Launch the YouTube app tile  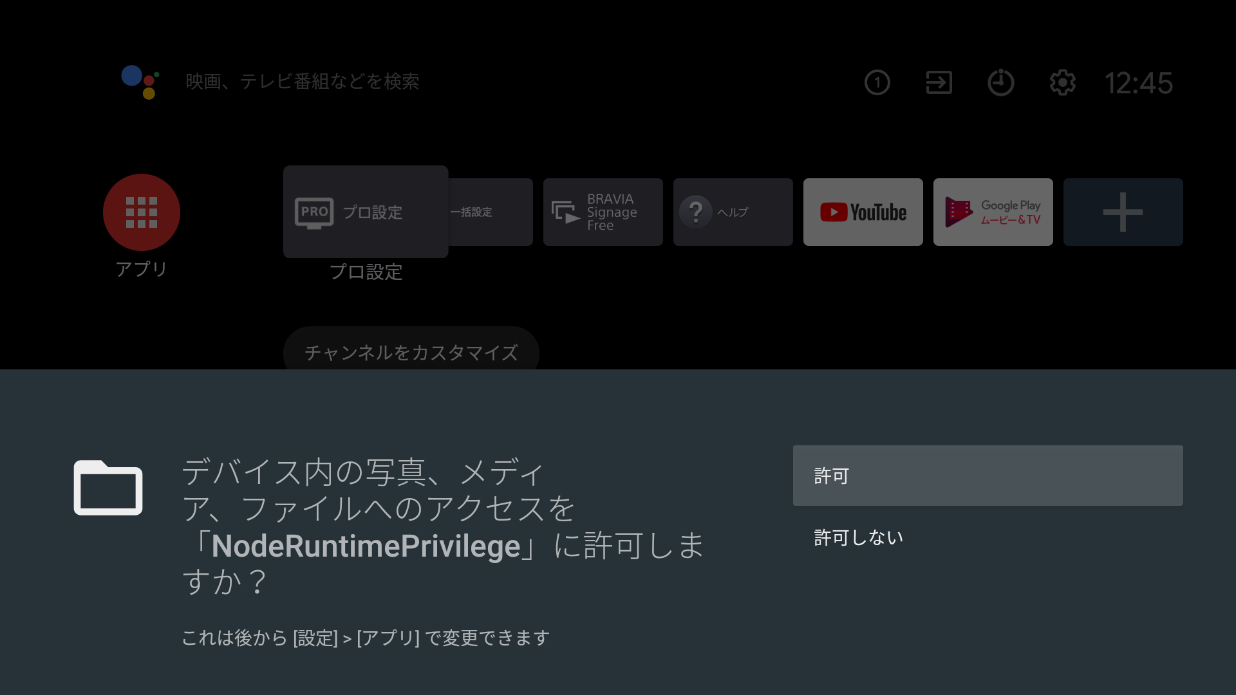pos(863,212)
